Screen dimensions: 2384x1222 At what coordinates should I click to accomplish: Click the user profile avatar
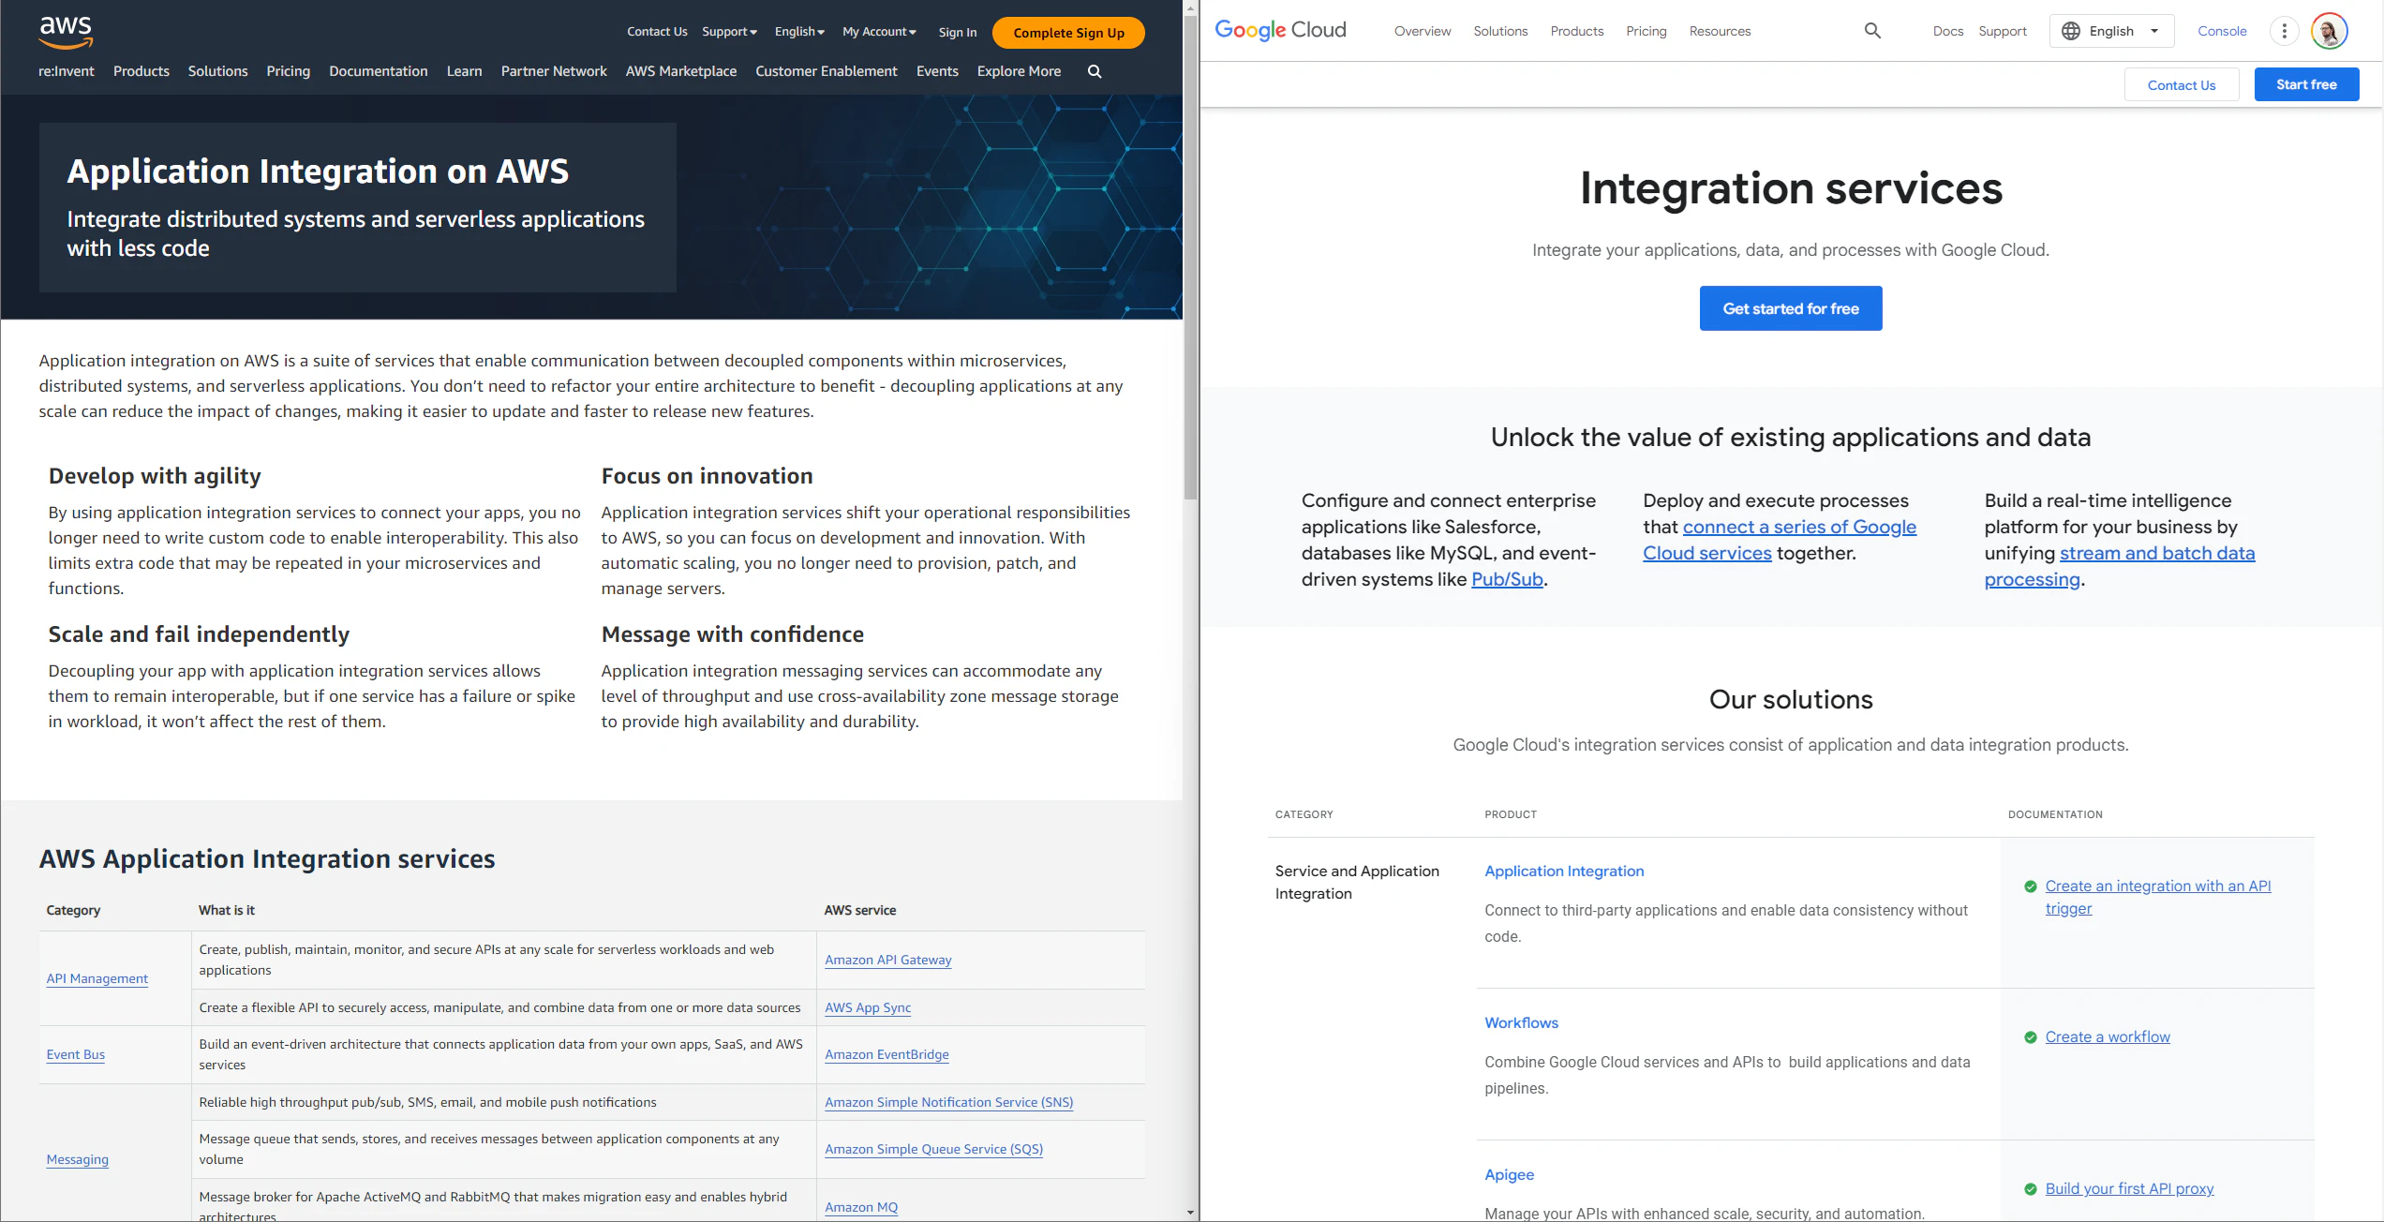[x=2331, y=30]
